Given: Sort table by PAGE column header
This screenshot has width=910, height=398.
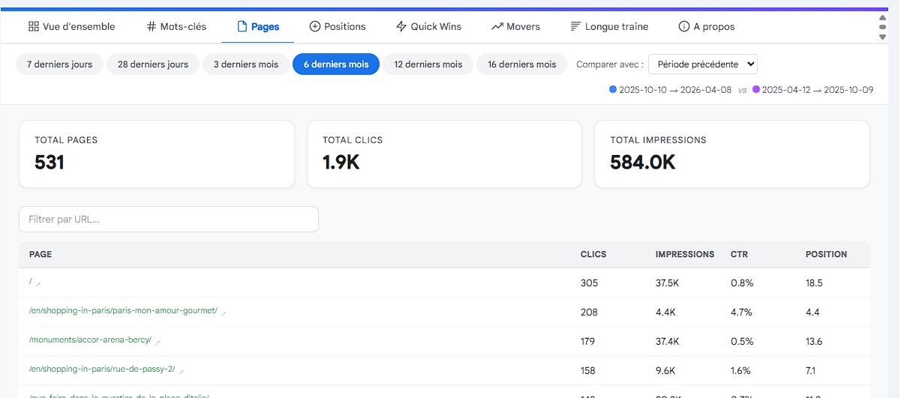Looking at the screenshot, I should click(41, 254).
